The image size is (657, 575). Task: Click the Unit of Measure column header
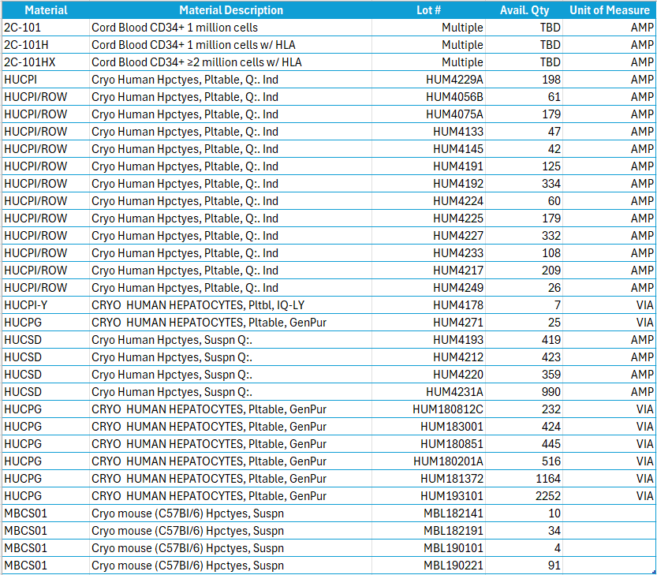tap(609, 10)
